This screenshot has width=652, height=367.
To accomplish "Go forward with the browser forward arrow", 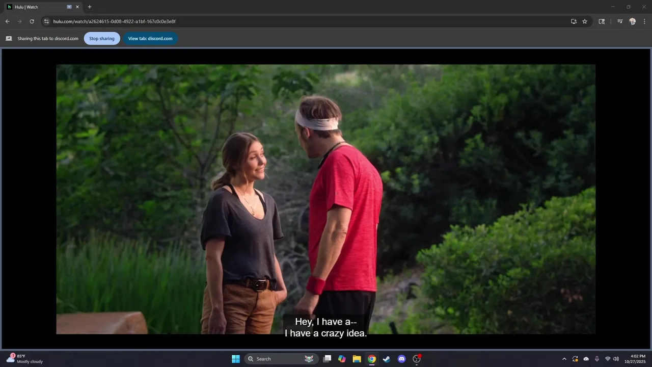I will pos(19,21).
